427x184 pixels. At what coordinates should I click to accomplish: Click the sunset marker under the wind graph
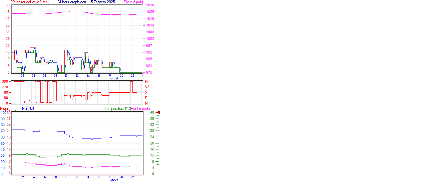pyautogui.click(x=113, y=78)
